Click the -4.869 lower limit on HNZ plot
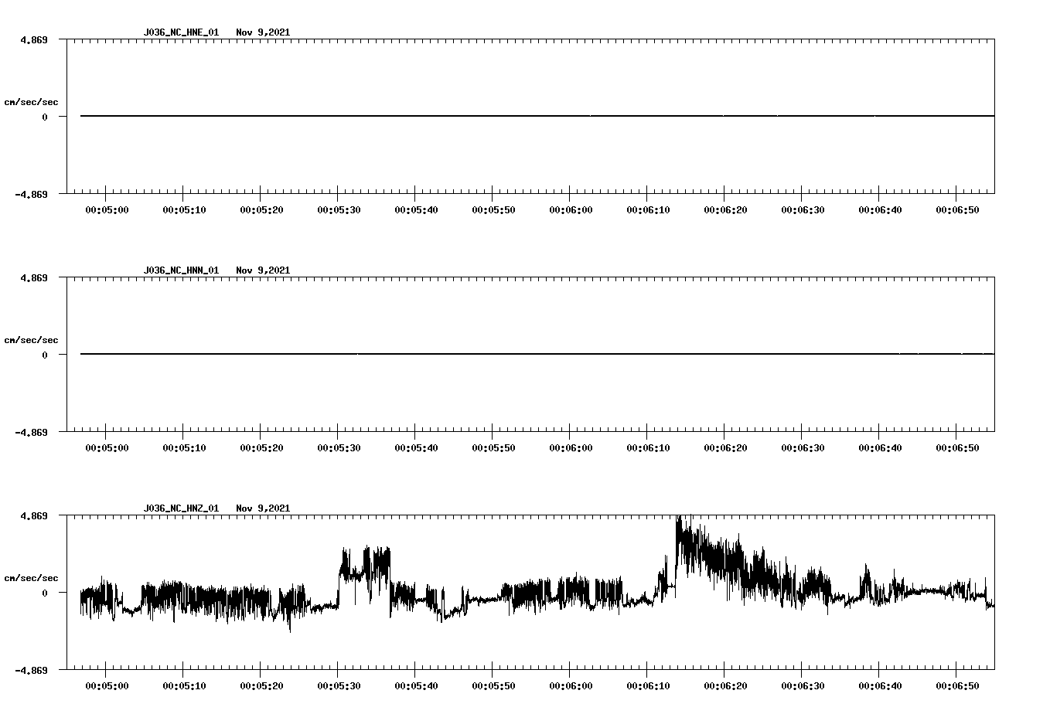The width and height of the screenshot is (1050, 714). pos(31,671)
